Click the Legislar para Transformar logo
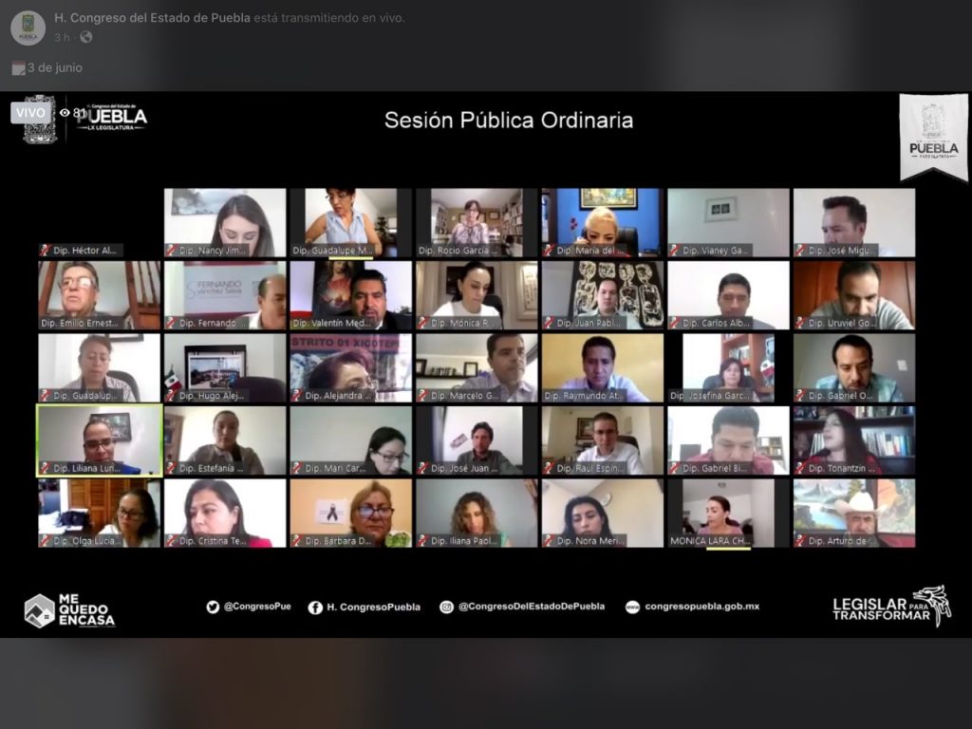Screen dimensions: 972x729 point(891,607)
